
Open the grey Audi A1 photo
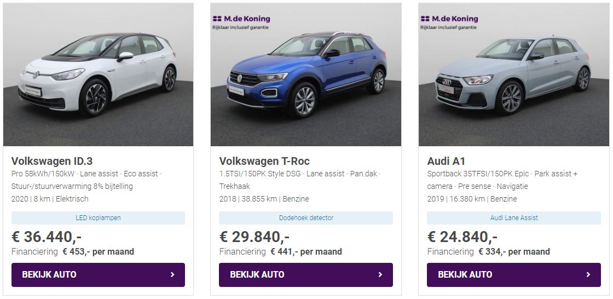click(514, 74)
